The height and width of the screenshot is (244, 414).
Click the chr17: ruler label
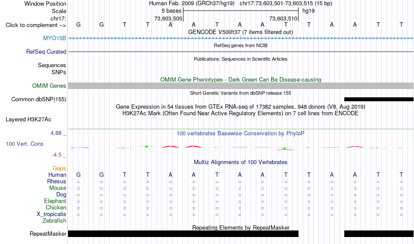point(58,18)
